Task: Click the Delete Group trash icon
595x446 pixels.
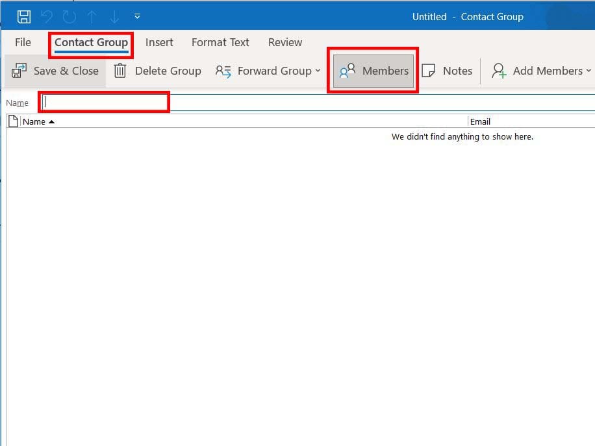Action: click(120, 71)
